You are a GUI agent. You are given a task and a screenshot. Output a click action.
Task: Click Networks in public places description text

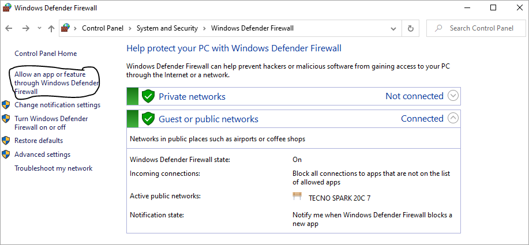pyautogui.click(x=217, y=139)
